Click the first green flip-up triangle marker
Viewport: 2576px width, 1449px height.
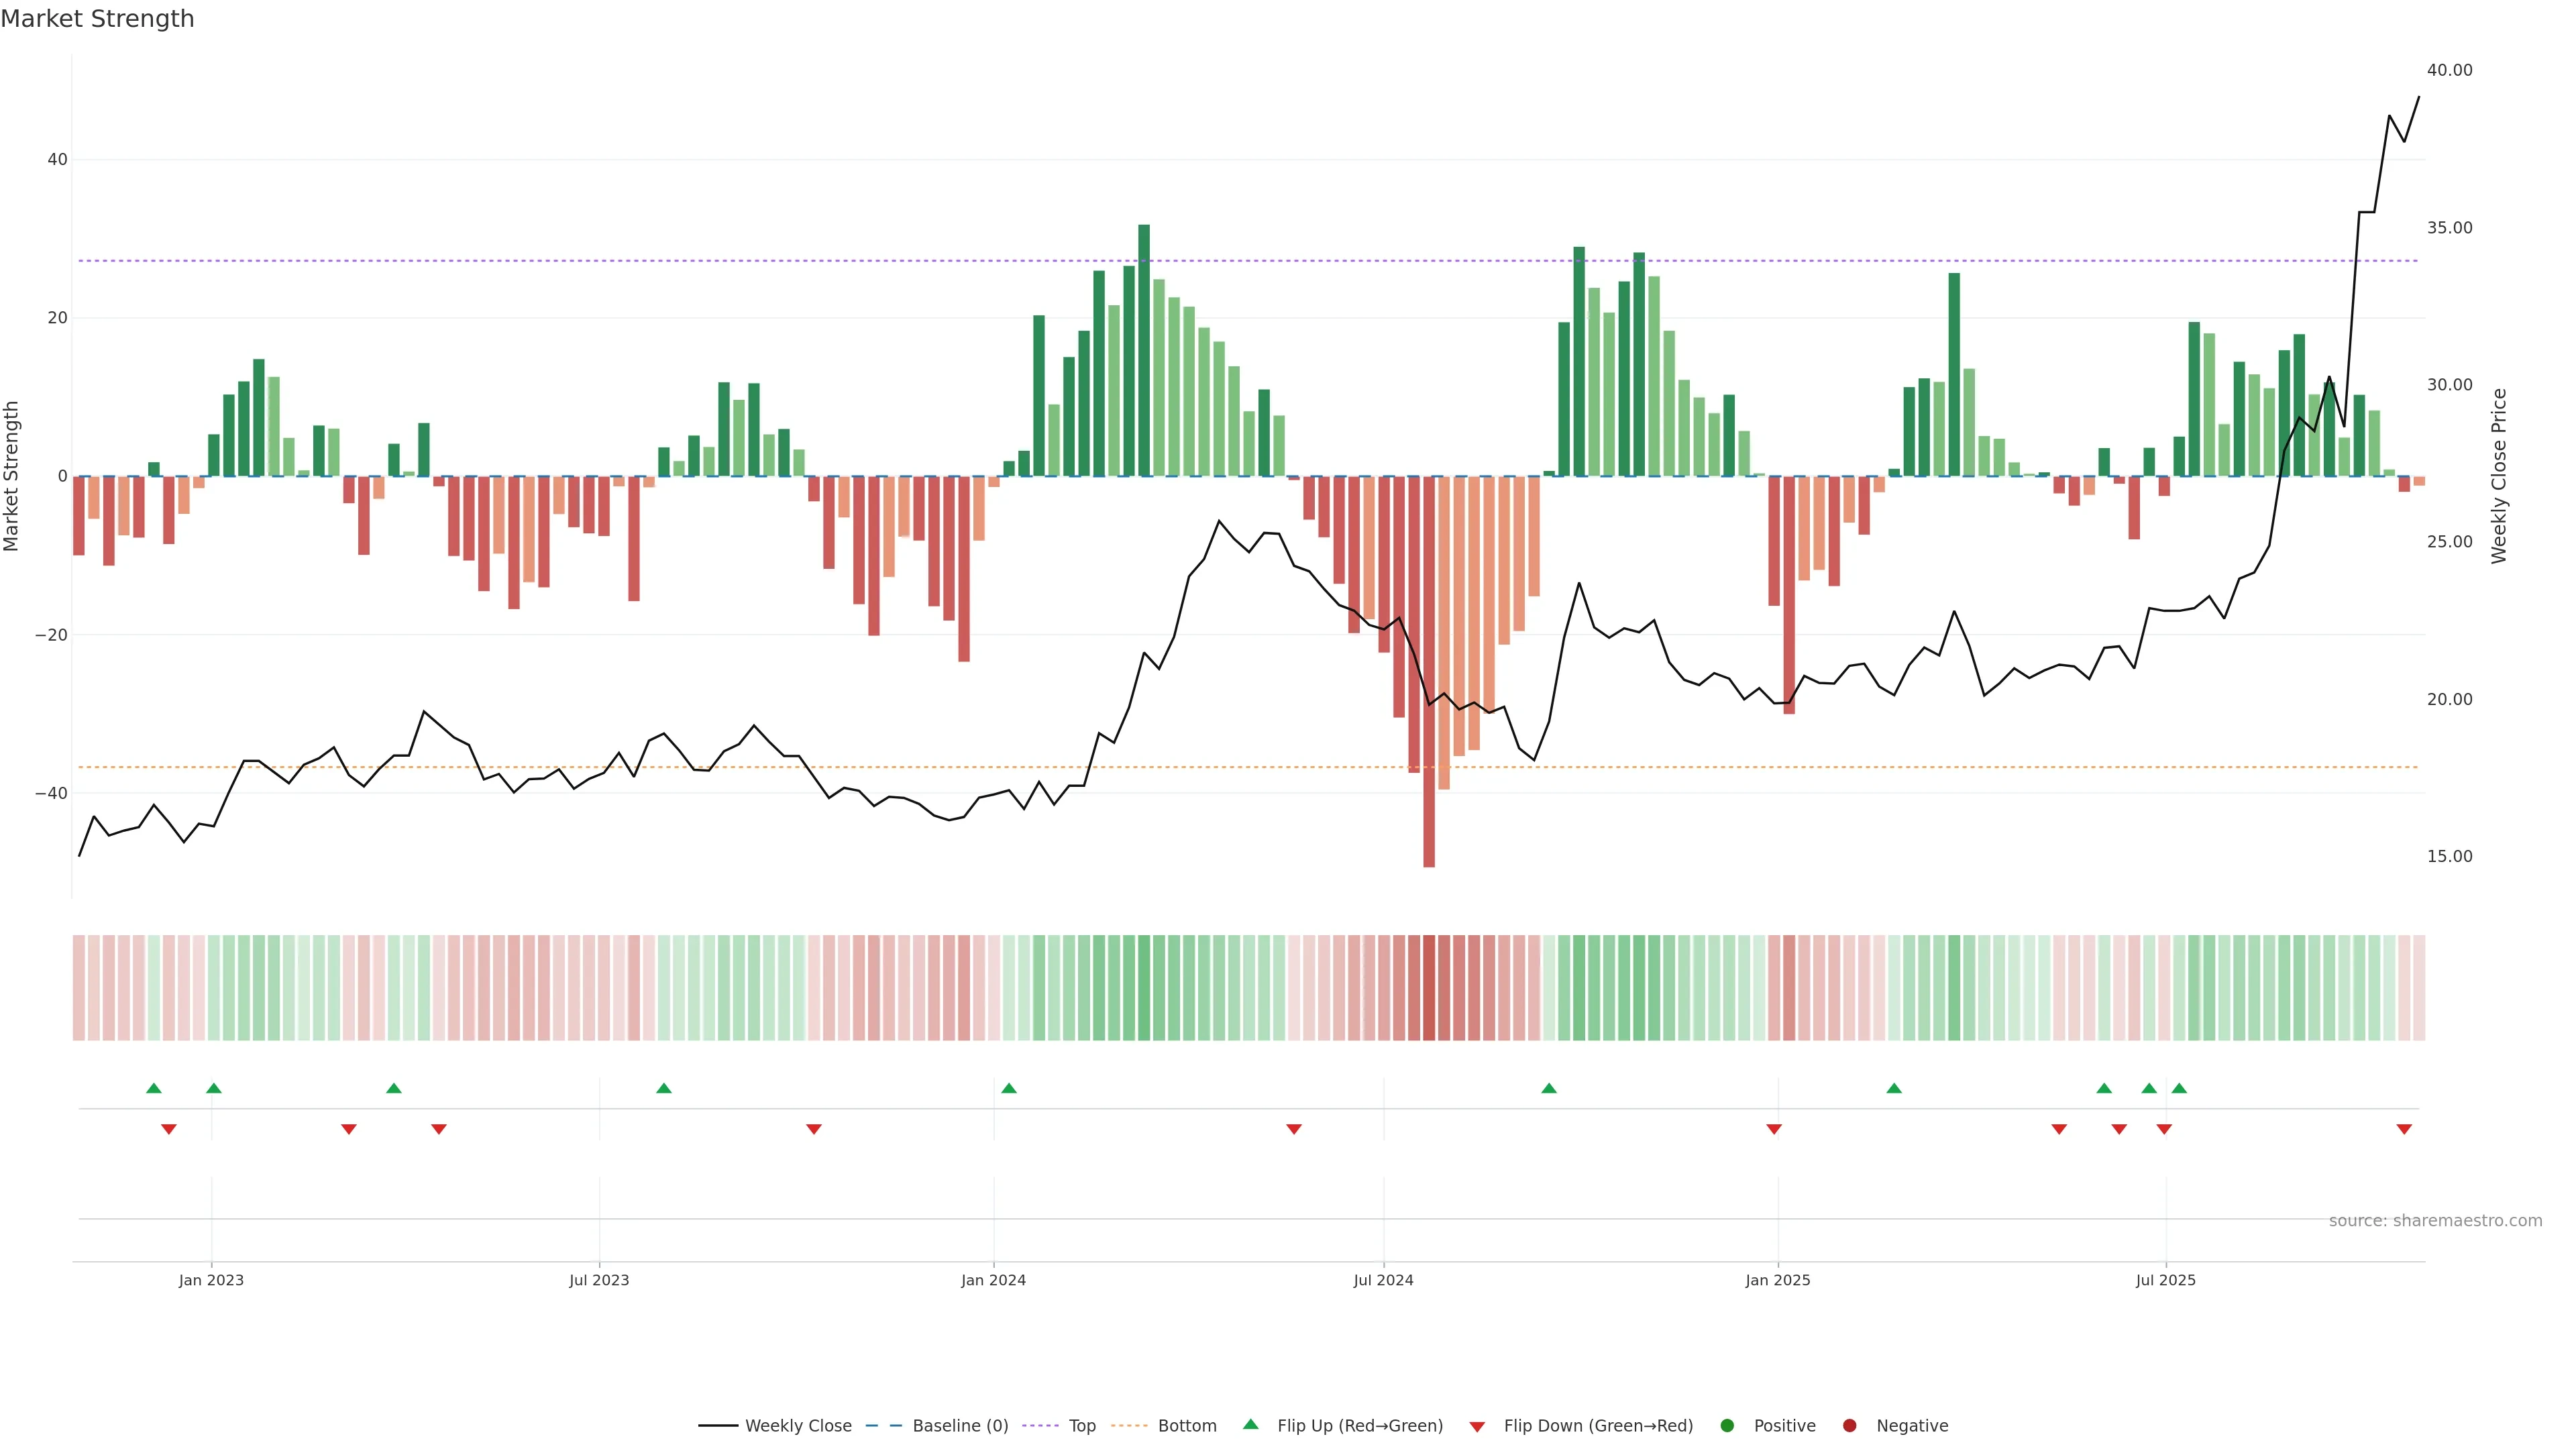(154, 1088)
